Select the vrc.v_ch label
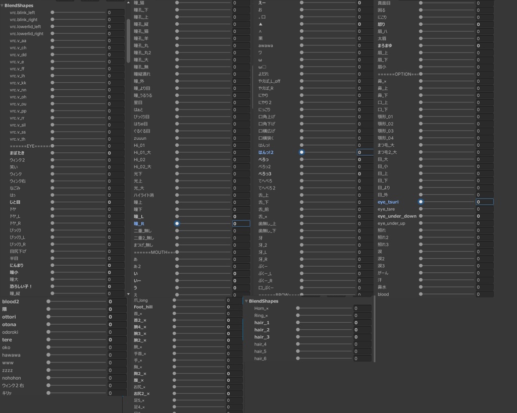Screen dimensions: 517x413 [18, 47]
